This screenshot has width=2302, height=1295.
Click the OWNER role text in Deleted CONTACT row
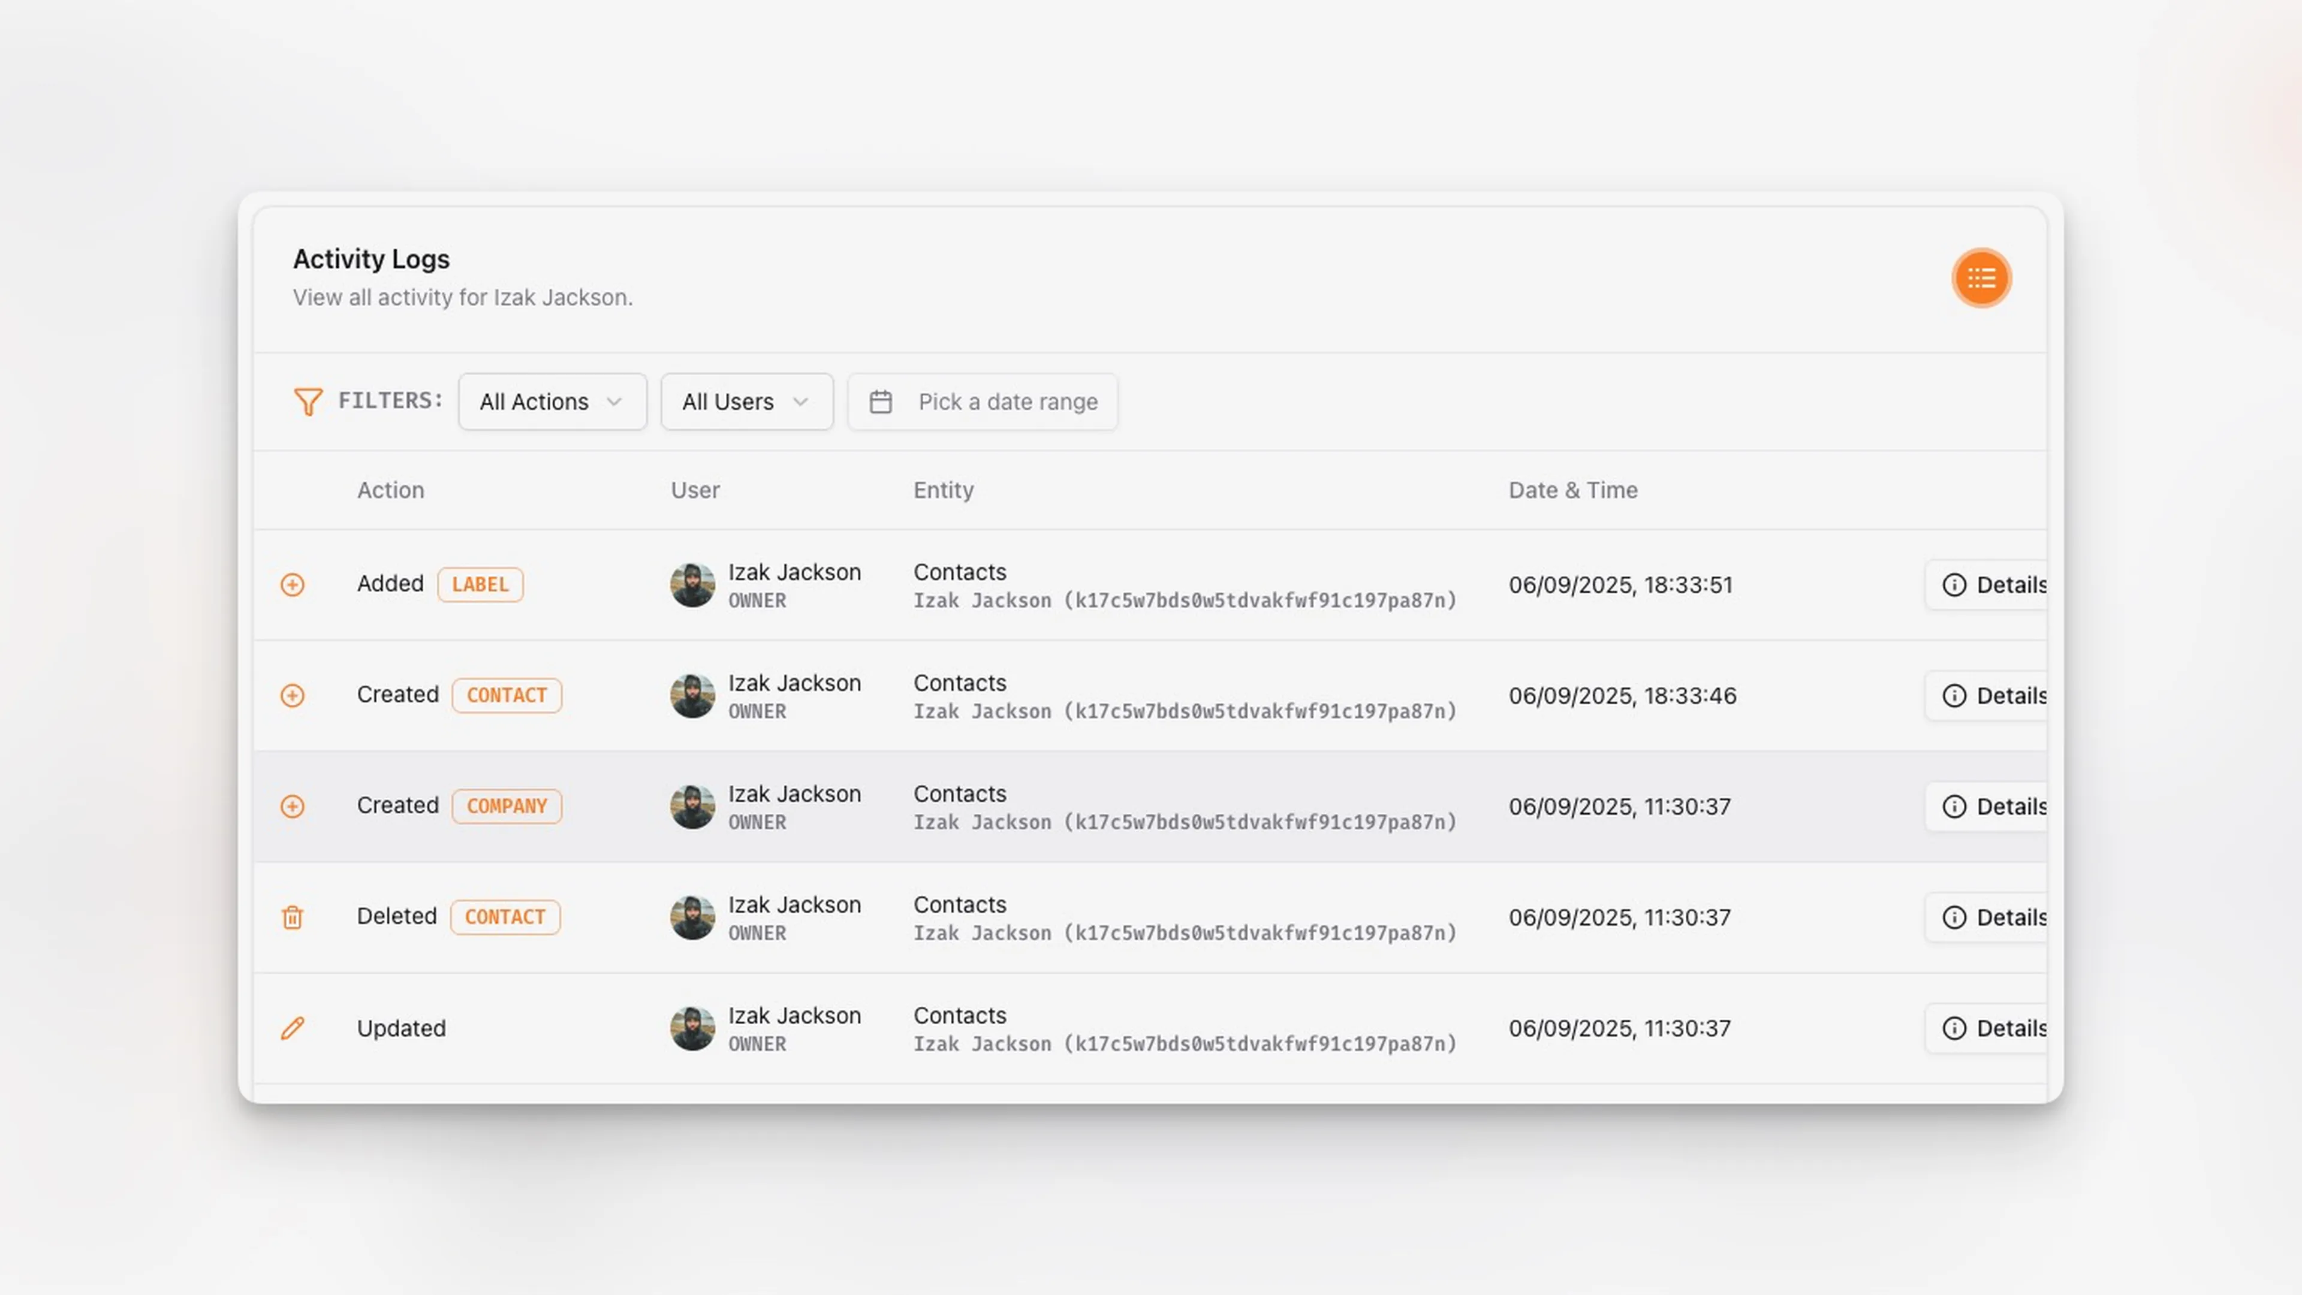click(x=757, y=933)
